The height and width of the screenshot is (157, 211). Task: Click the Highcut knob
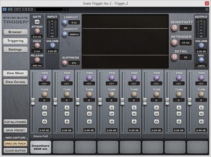click(64, 34)
